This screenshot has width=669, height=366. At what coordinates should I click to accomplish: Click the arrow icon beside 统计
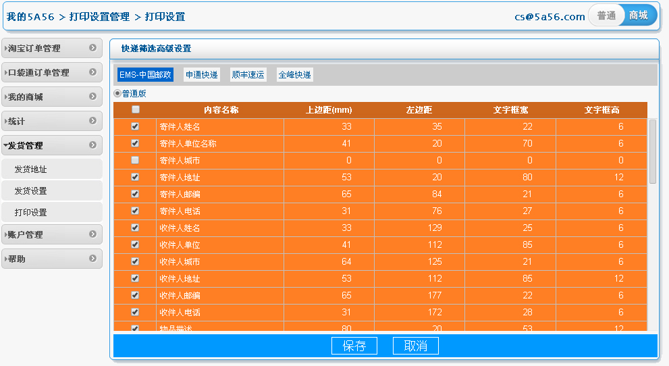pyautogui.click(x=93, y=121)
